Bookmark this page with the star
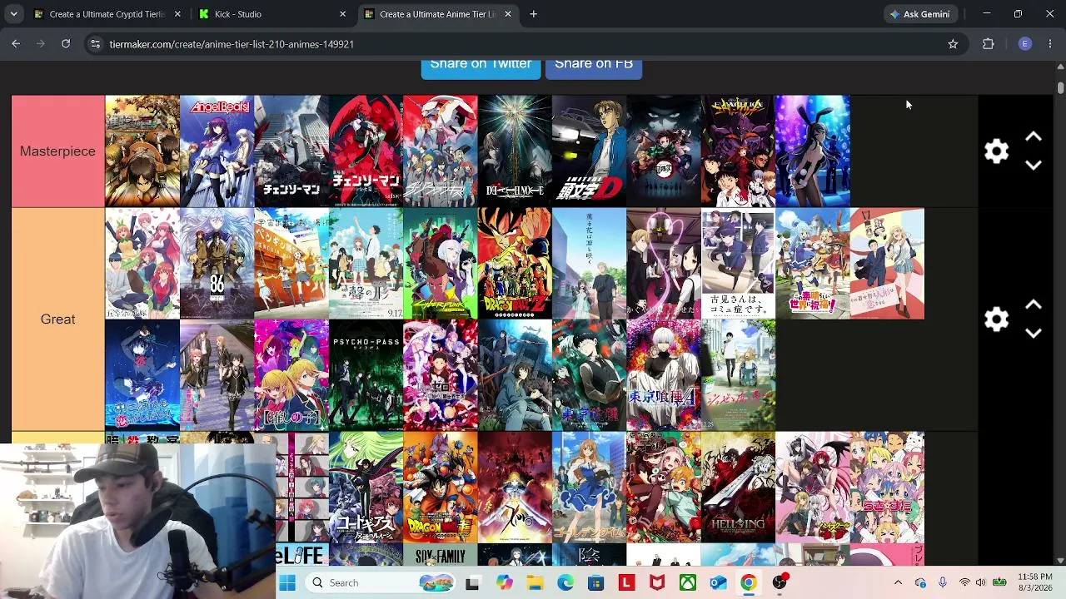Image resolution: width=1066 pixels, height=599 pixels. (x=953, y=44)
